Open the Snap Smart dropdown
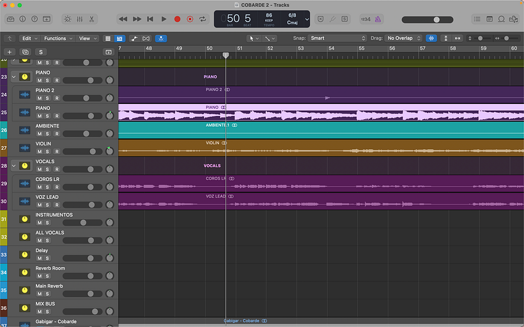 (337, 38)
